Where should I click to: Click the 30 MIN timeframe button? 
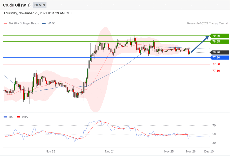pyautogui.click(x=40, y=5)
